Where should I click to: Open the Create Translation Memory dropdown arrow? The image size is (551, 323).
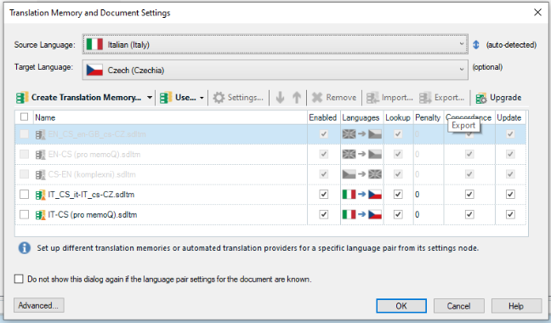click(150, 98)
